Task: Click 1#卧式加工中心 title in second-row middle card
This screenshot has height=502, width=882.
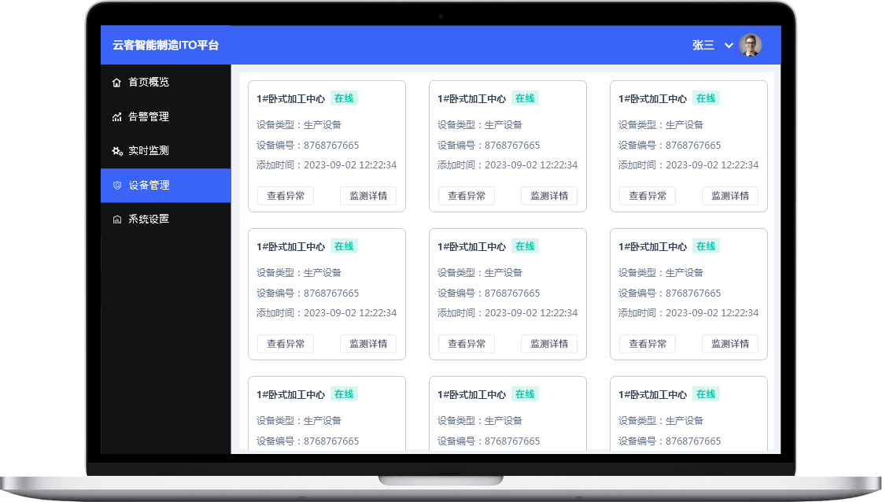Action: click(x=472, y=247)
